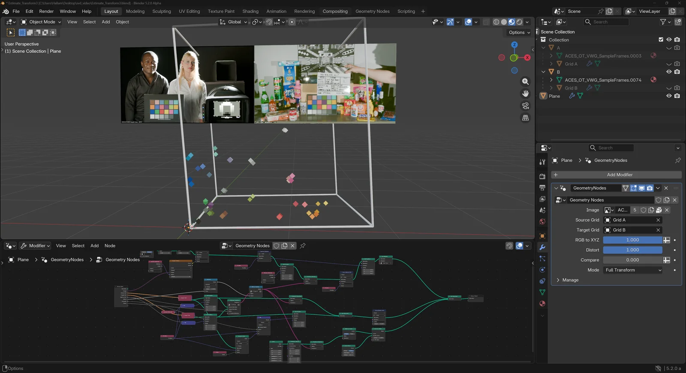Collapse the GeometryNodes modifier panel
The height and width of the screenshot is (373, 686).
(556, 188)
